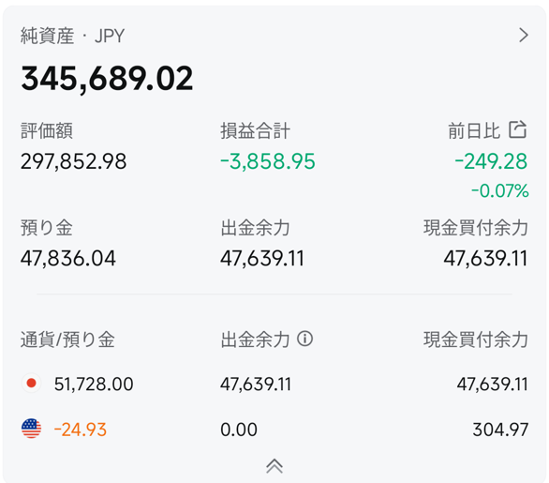Select the 損益合計 label

tap(255, 130)
